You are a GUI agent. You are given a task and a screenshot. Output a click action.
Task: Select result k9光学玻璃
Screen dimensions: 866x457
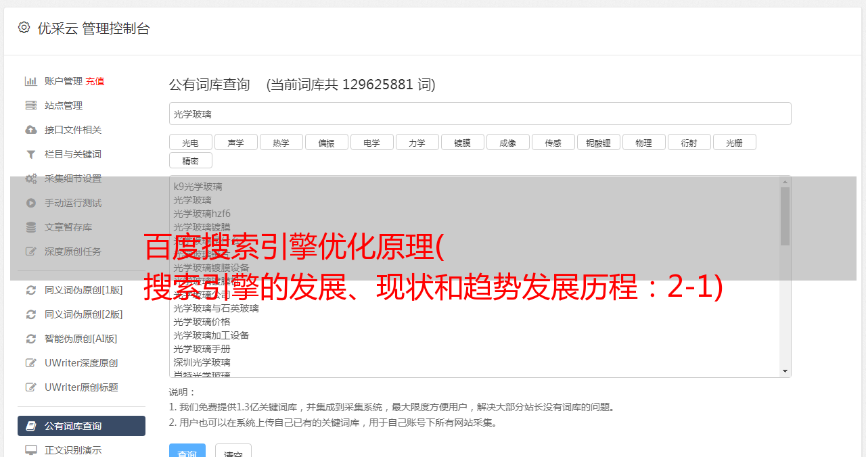pyautogui.click(x=198, y=187)
